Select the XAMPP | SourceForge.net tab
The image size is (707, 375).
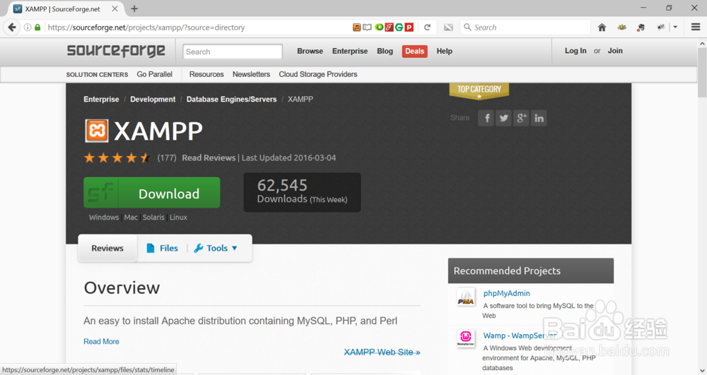pos(62,8)
